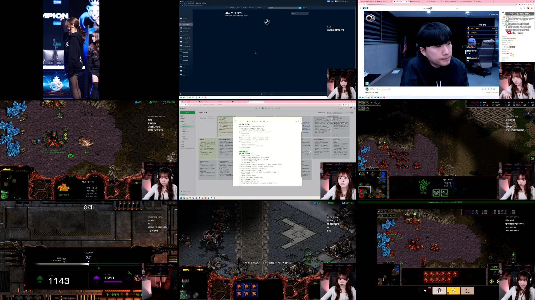
Task: Click the Steam store search magnifier icon
Action: 300,8
